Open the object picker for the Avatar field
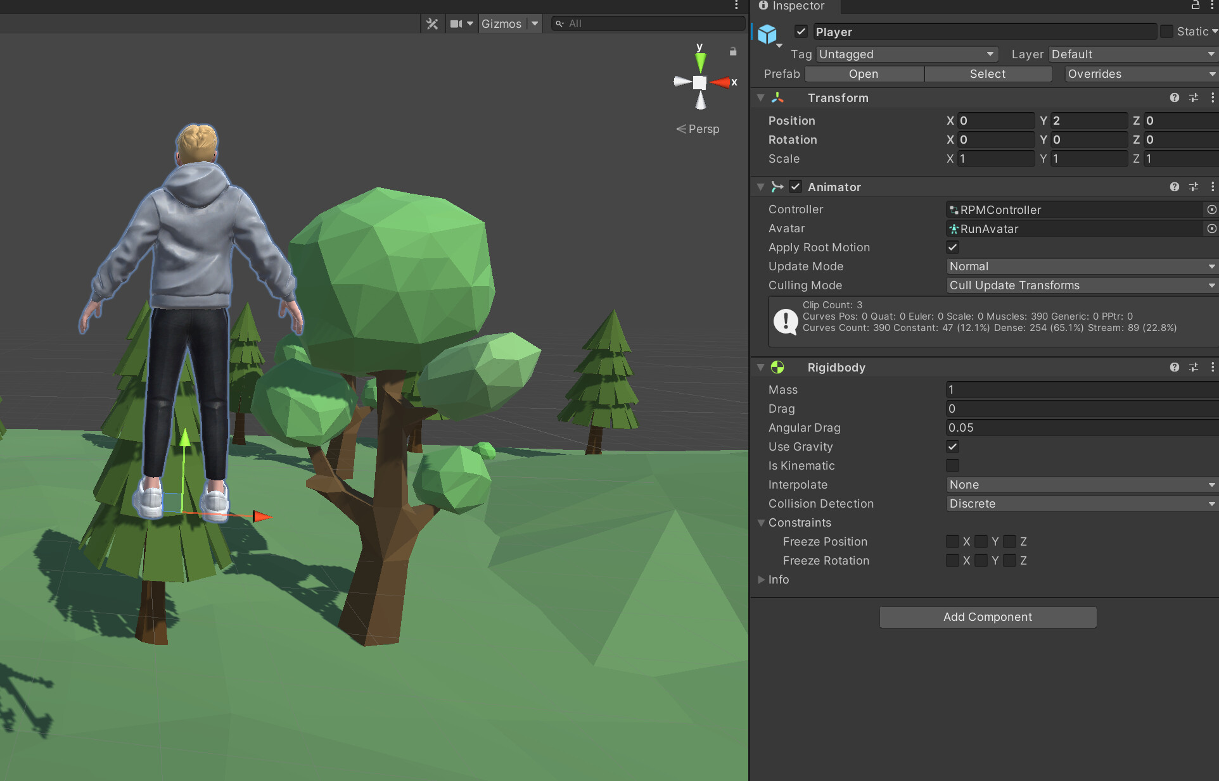Screen dimensions: 1219x781 coord(1212,228)
